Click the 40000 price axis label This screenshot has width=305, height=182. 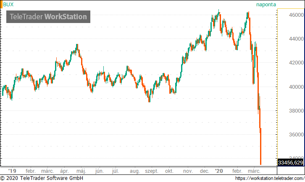(296, 87)
